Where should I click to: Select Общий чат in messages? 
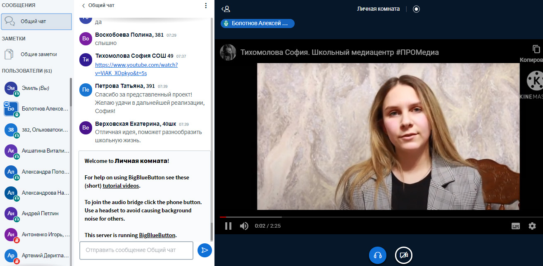point(36,21)
